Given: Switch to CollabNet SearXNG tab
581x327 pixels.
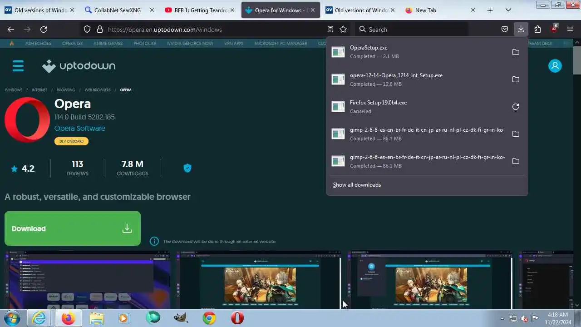Looking at the screenshot, I should click(120, 10).
